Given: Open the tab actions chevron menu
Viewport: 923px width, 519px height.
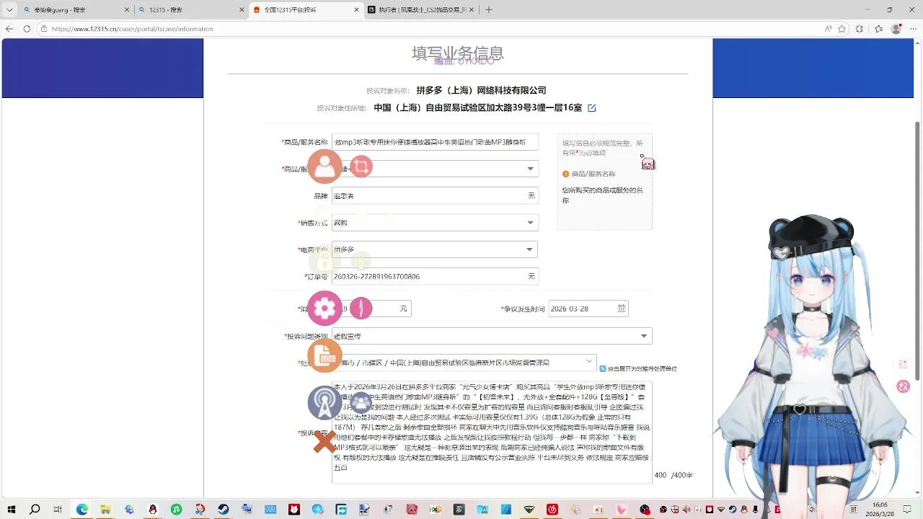Looking at the screenshot, I should coord(9,9).
